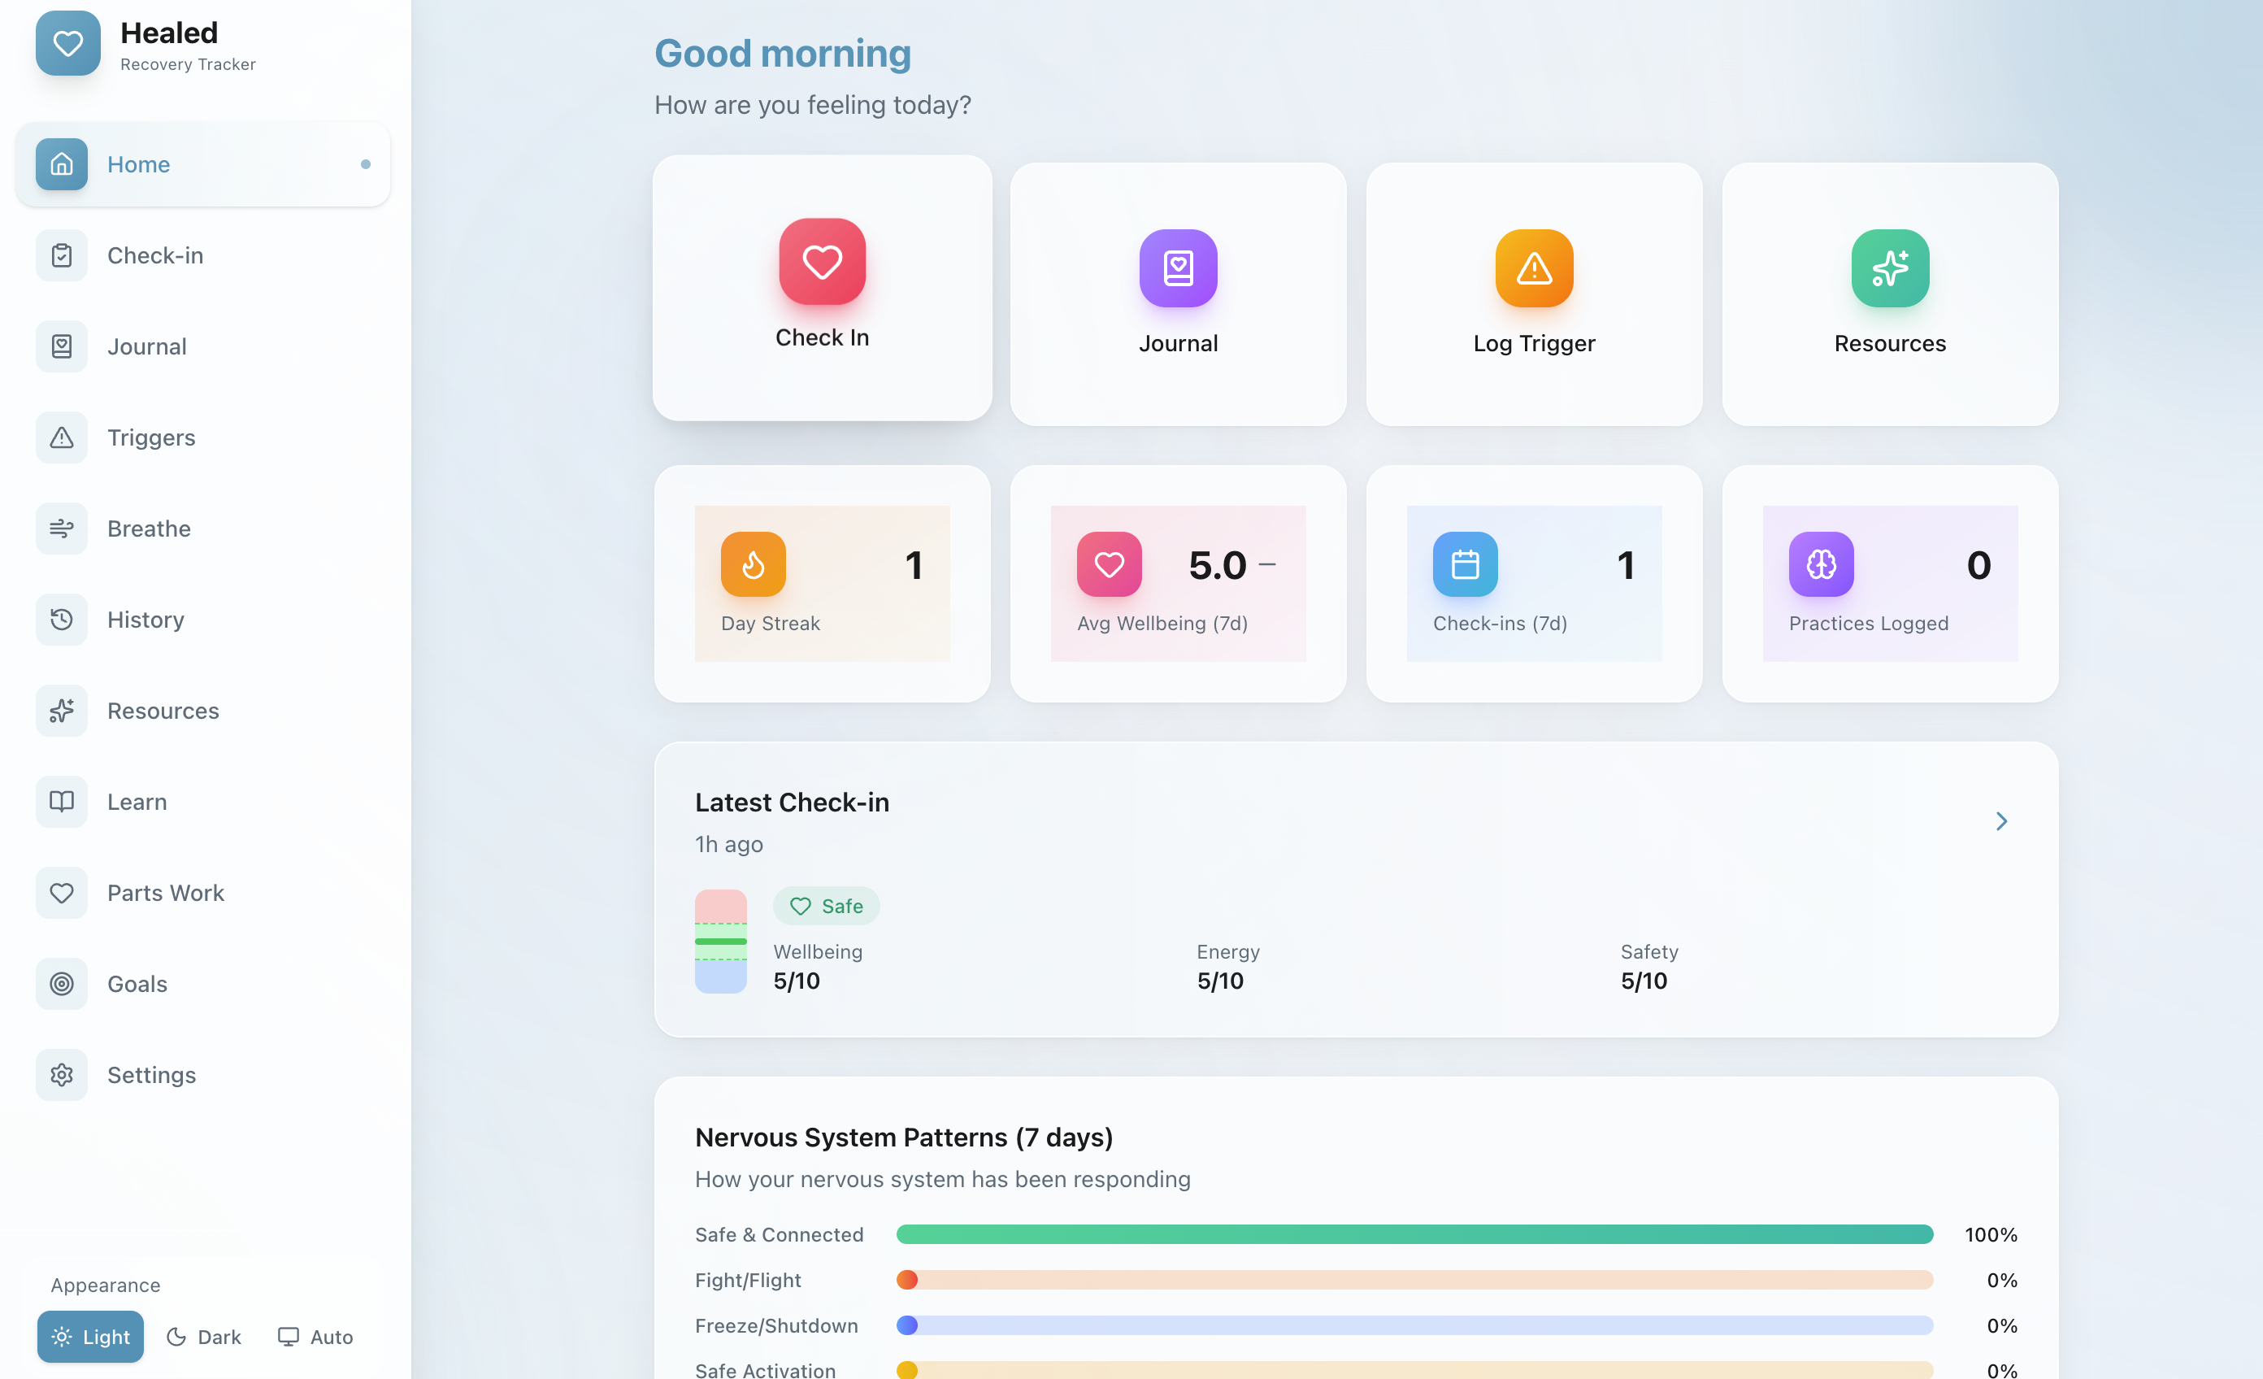This screenshot has height=1379, width=2263.
Task: Click the orange Log Trigger warning icon
Action: coord(1534,268)
